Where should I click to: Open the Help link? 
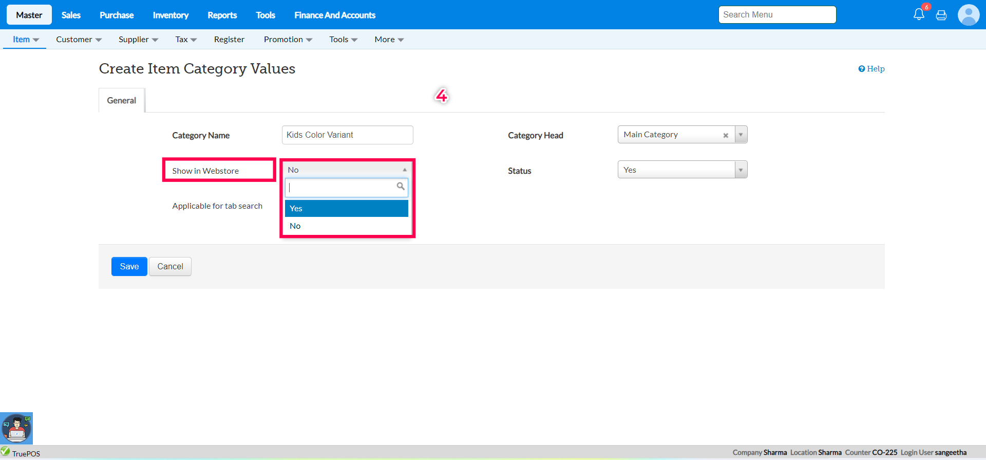(x=871, y=69)
